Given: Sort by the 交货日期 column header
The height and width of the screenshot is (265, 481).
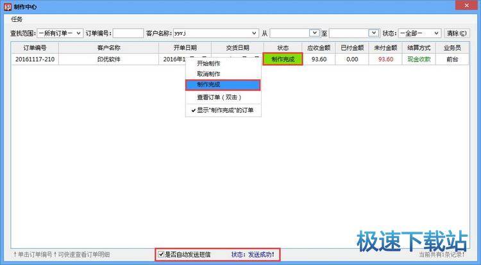Looking at the screenshot, I should click(x=237, y=48).
